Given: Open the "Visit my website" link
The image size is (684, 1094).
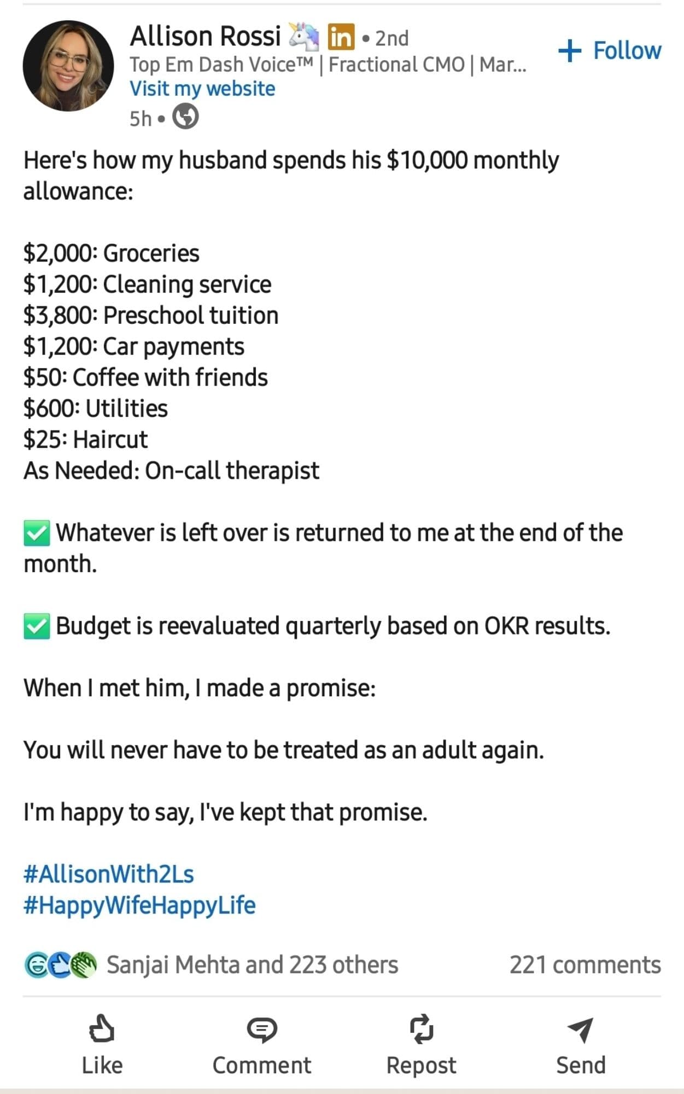Looking at the screenshot, I should [x=202, y=89].
